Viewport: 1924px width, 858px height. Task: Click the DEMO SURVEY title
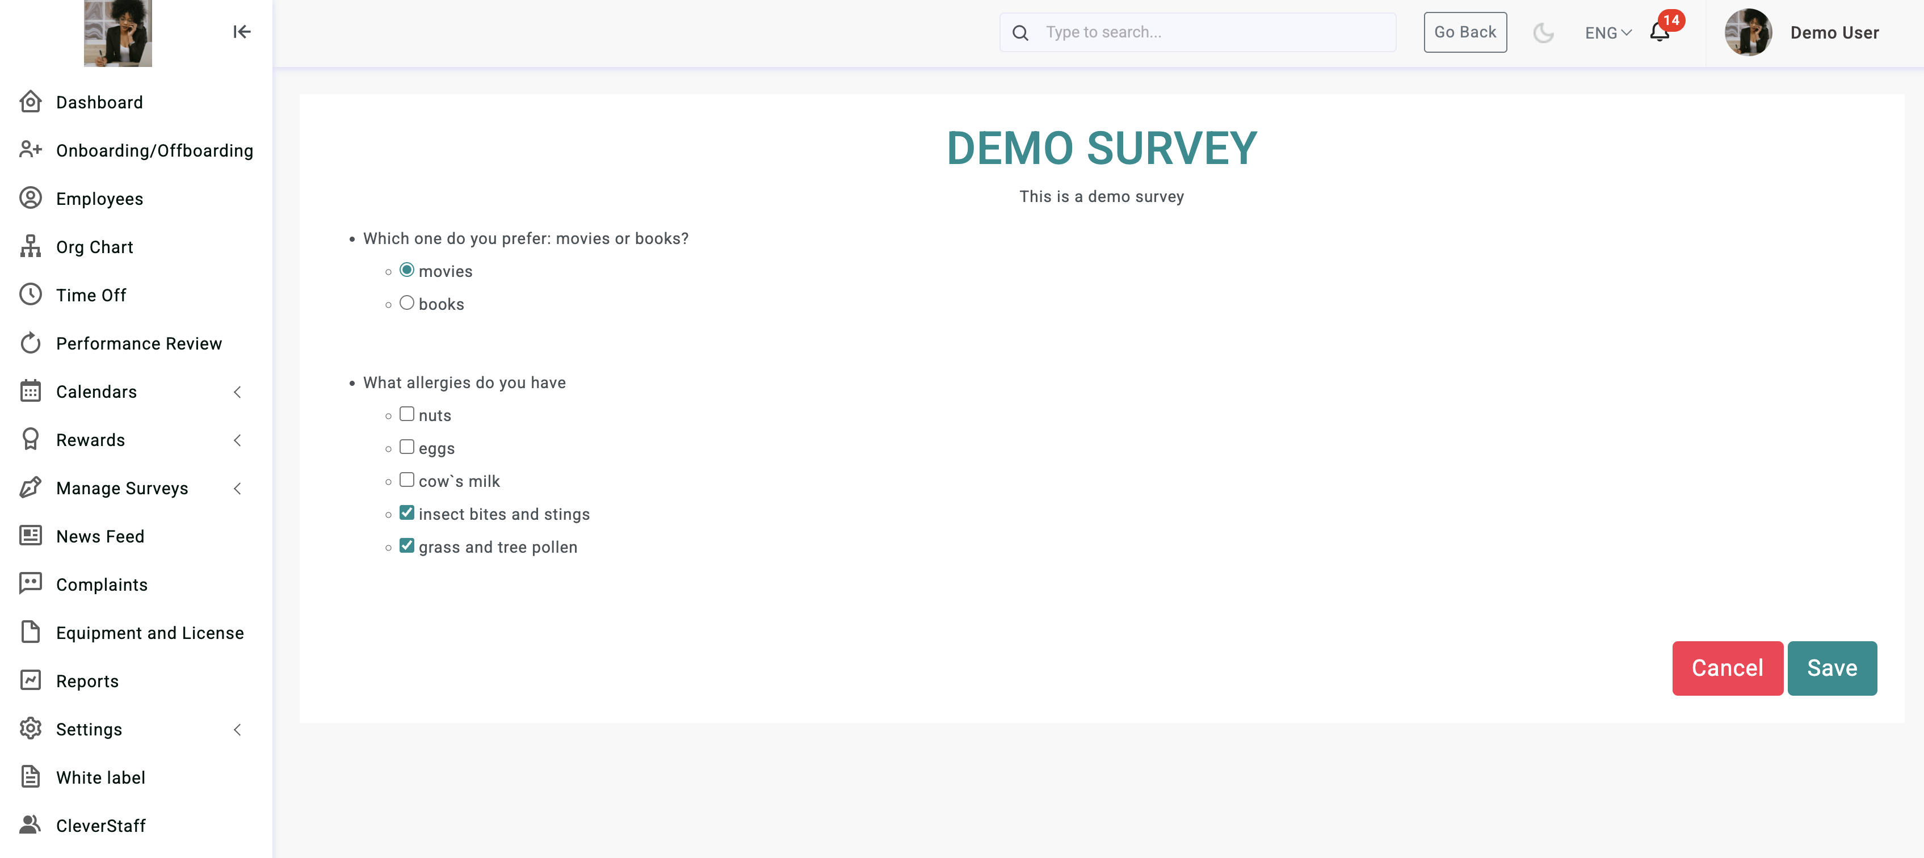click(1102, 148)
